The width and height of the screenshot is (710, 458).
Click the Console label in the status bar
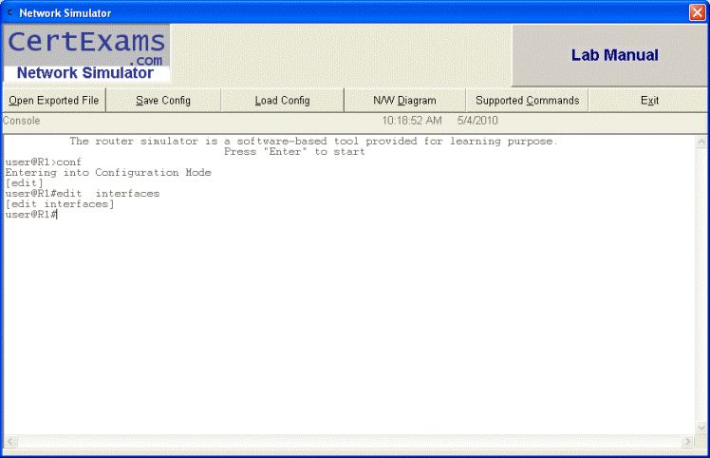(22, 122)
